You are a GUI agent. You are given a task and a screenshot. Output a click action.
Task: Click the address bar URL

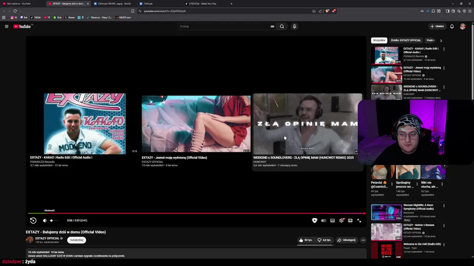pyautogui.click(x=165, y=11)
